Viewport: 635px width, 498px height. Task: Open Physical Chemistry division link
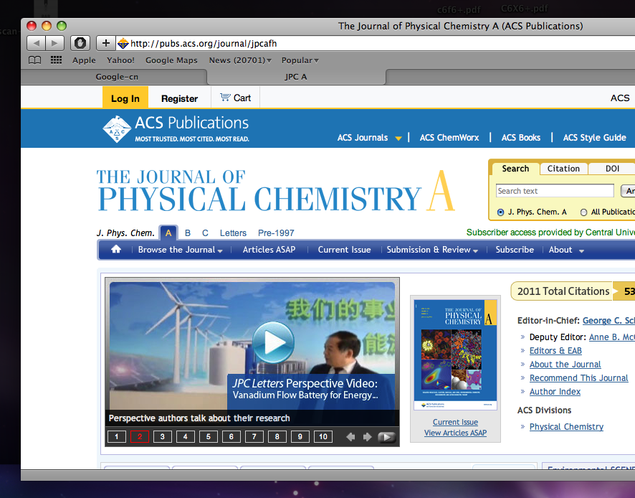[566, 427]
